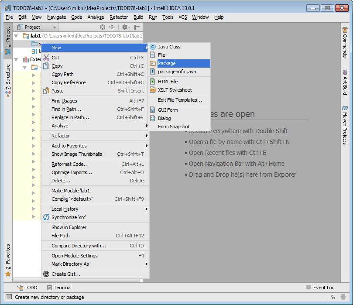Choose Java Class from New submenu
353x305 pixels.
(179, 47)
